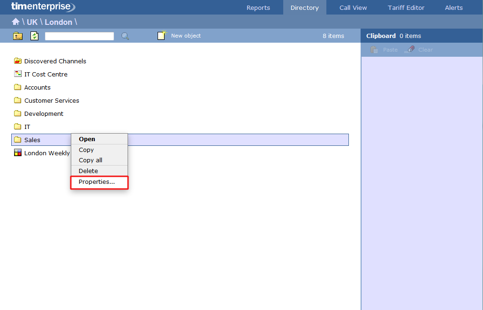Image resolution: width=483 pixels, height=310 pixels.
Task: Click the New object icon
Action: [162, 36]
